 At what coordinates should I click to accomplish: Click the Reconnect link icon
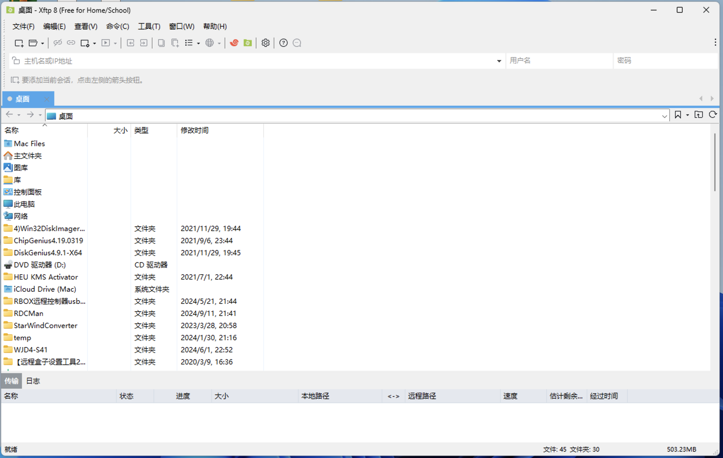click(71, 43)
